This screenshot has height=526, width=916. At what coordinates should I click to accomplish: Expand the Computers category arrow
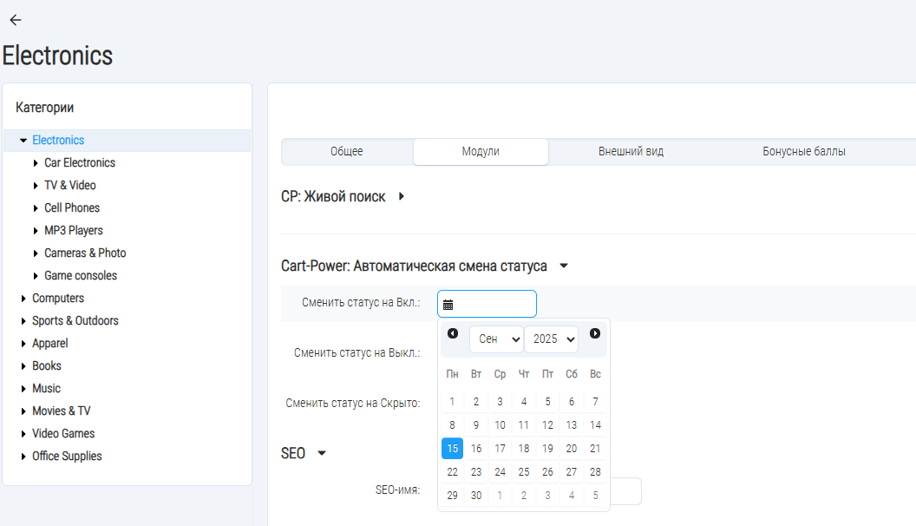[23, 299]
